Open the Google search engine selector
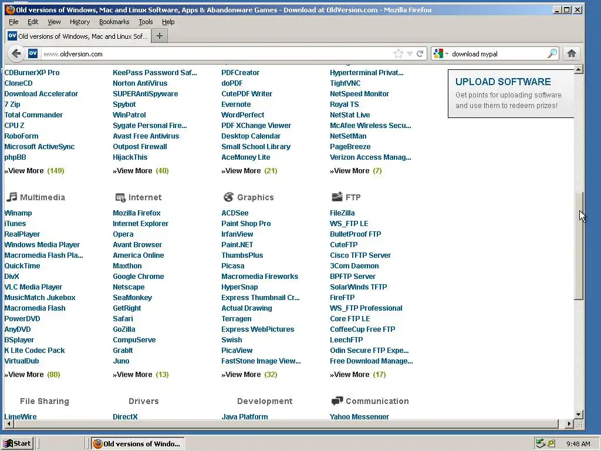The image size is (601, 451). 440,53
